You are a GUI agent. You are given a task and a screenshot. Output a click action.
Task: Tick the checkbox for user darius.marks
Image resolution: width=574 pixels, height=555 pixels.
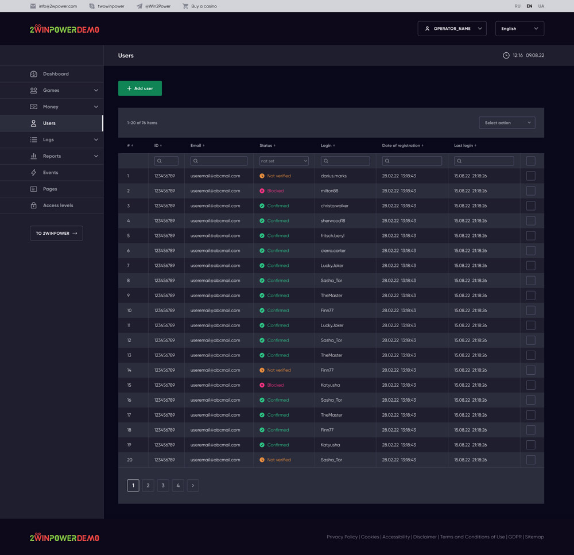pos(530,176)
